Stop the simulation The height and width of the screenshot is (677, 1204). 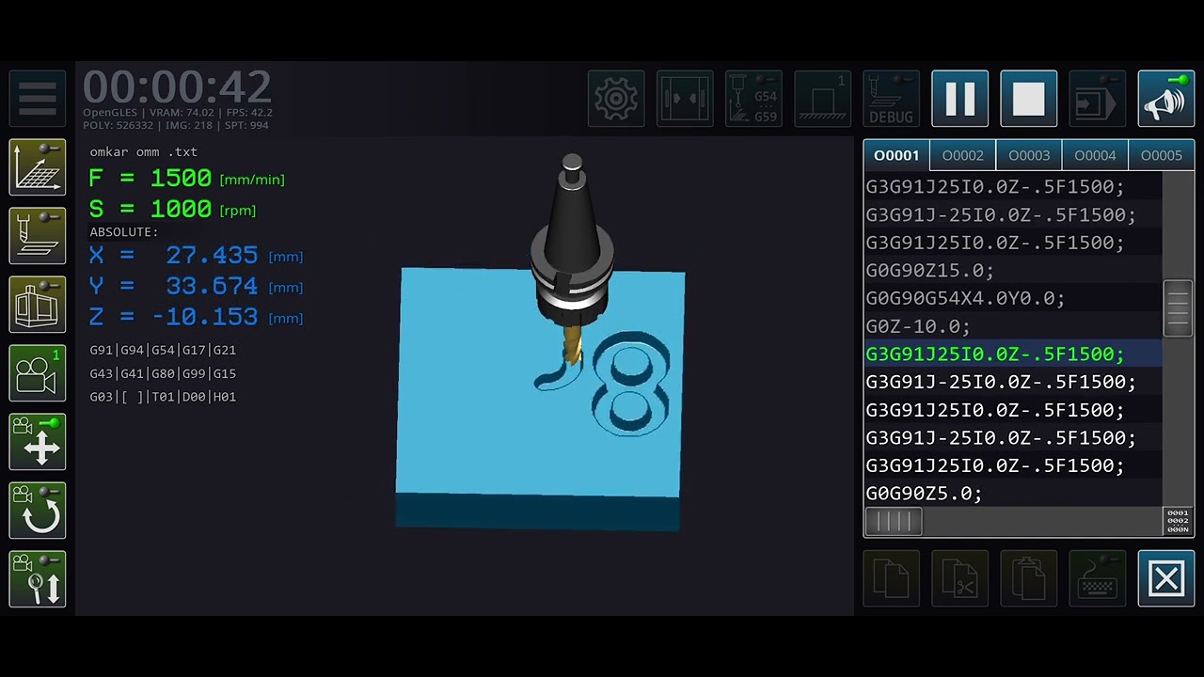tap(1028, 99)
